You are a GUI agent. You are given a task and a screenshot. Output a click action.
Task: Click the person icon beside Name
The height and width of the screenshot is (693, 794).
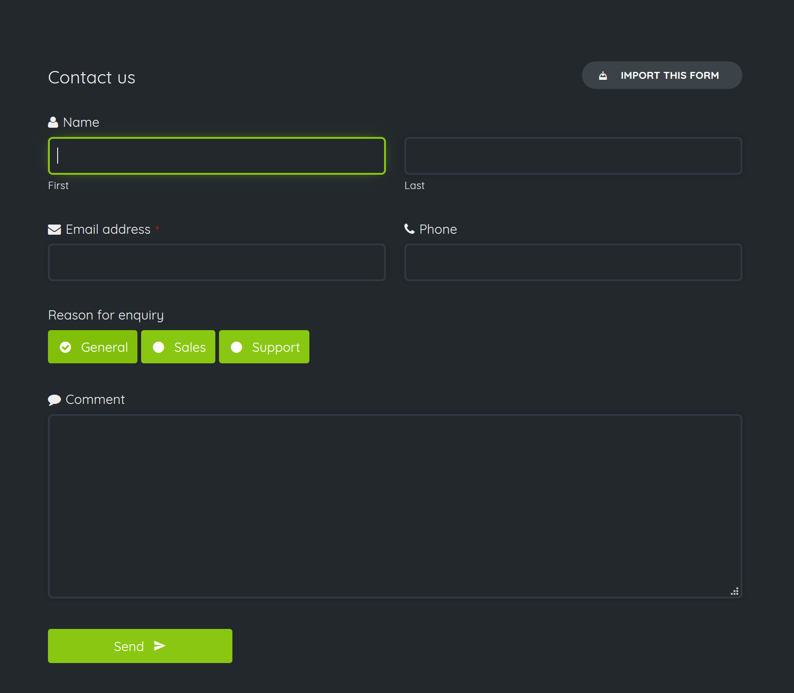53,122
